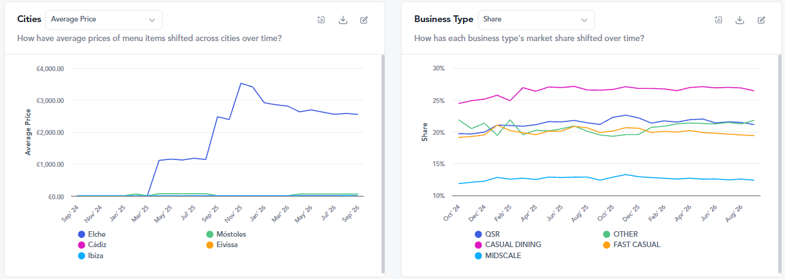The height and width of the screenshot is (279, 785).
Task: Click the 25% share axis label
Action: 440,100
